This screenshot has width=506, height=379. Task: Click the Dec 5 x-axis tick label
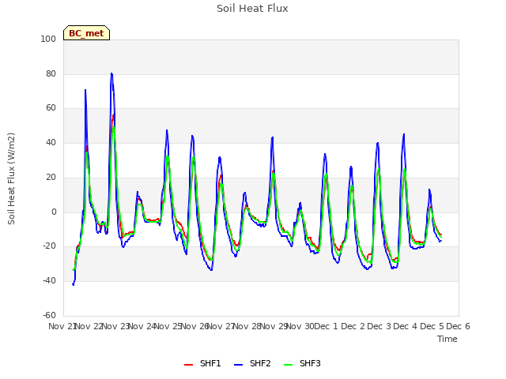pos(432,326)
